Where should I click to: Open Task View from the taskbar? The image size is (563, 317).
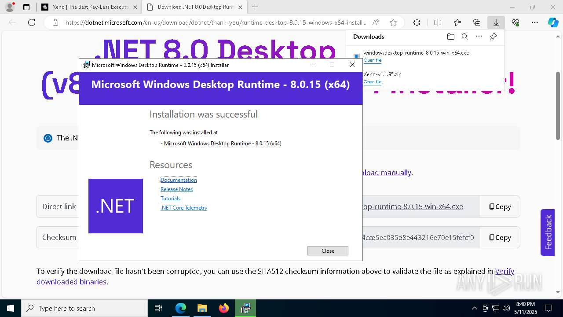(158, 308)
